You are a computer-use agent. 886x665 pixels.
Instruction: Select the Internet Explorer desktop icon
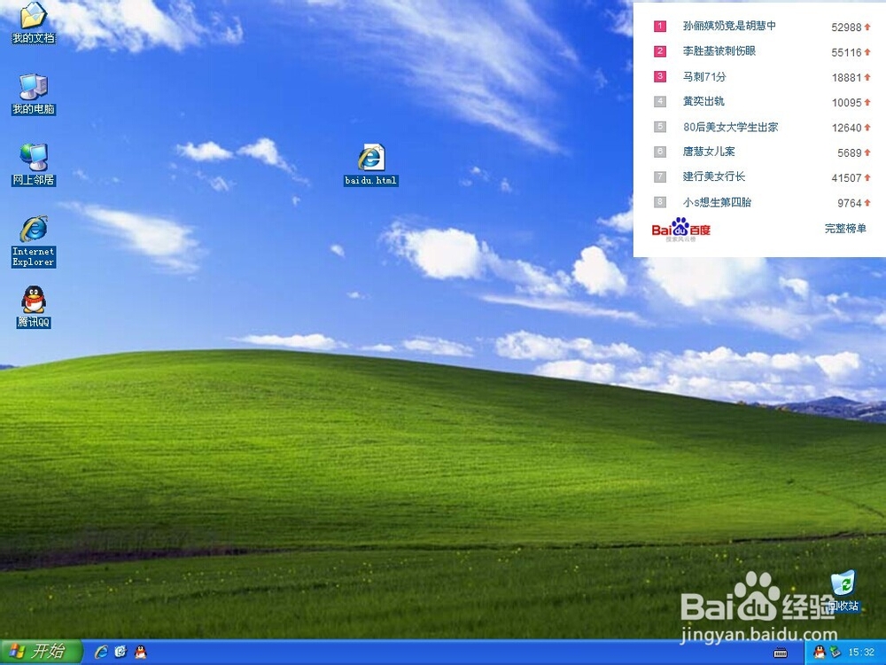[x=34, y=241]
